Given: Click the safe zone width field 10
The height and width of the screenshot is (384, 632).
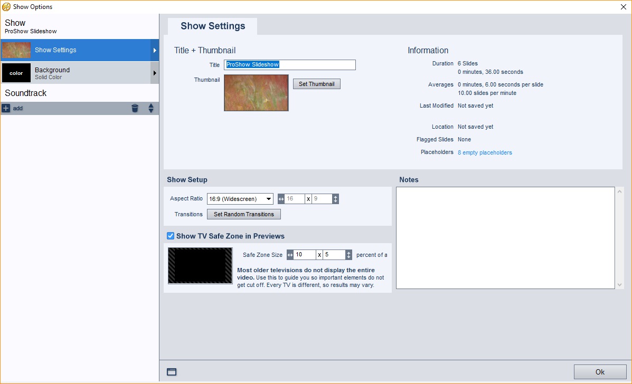Looking at the screenshot, I should coord(305,255).
